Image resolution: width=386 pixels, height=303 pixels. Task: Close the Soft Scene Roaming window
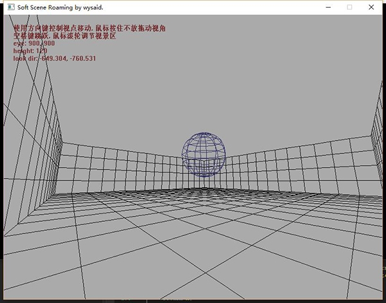pos(371,7)
